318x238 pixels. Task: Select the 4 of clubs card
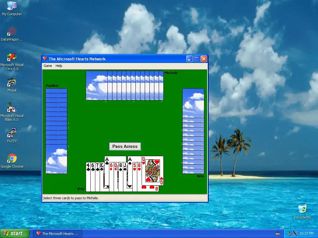click(x=88, y=177)
